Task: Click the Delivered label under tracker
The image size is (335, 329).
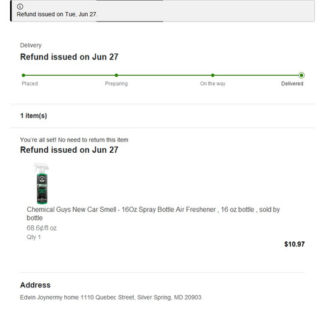Action: click(292, 84)
